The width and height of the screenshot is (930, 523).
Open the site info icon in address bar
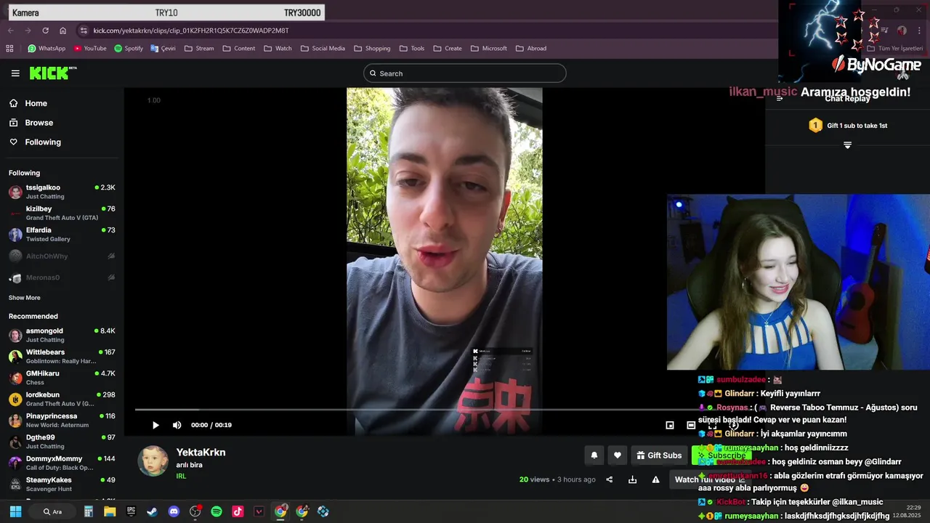(x=84, y=31)
